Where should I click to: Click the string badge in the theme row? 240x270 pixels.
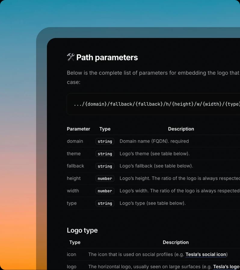[x=105, y=154]
